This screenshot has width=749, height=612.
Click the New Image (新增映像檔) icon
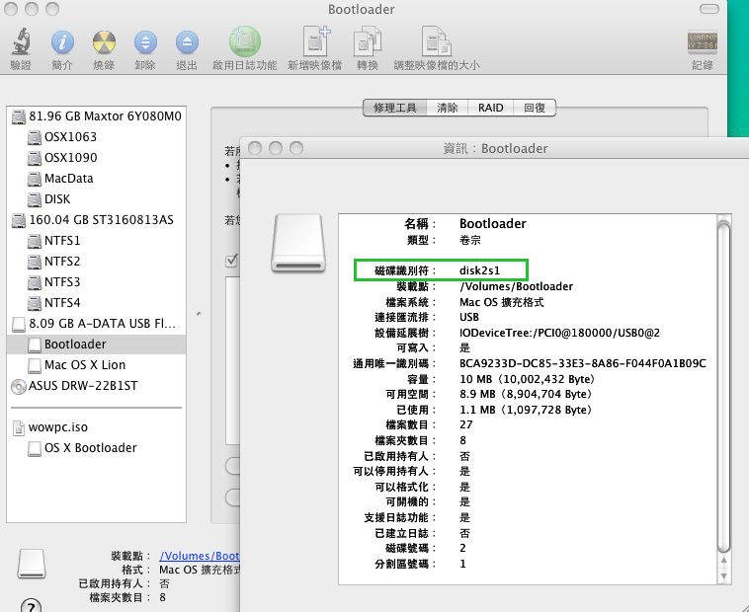[315, 41]
